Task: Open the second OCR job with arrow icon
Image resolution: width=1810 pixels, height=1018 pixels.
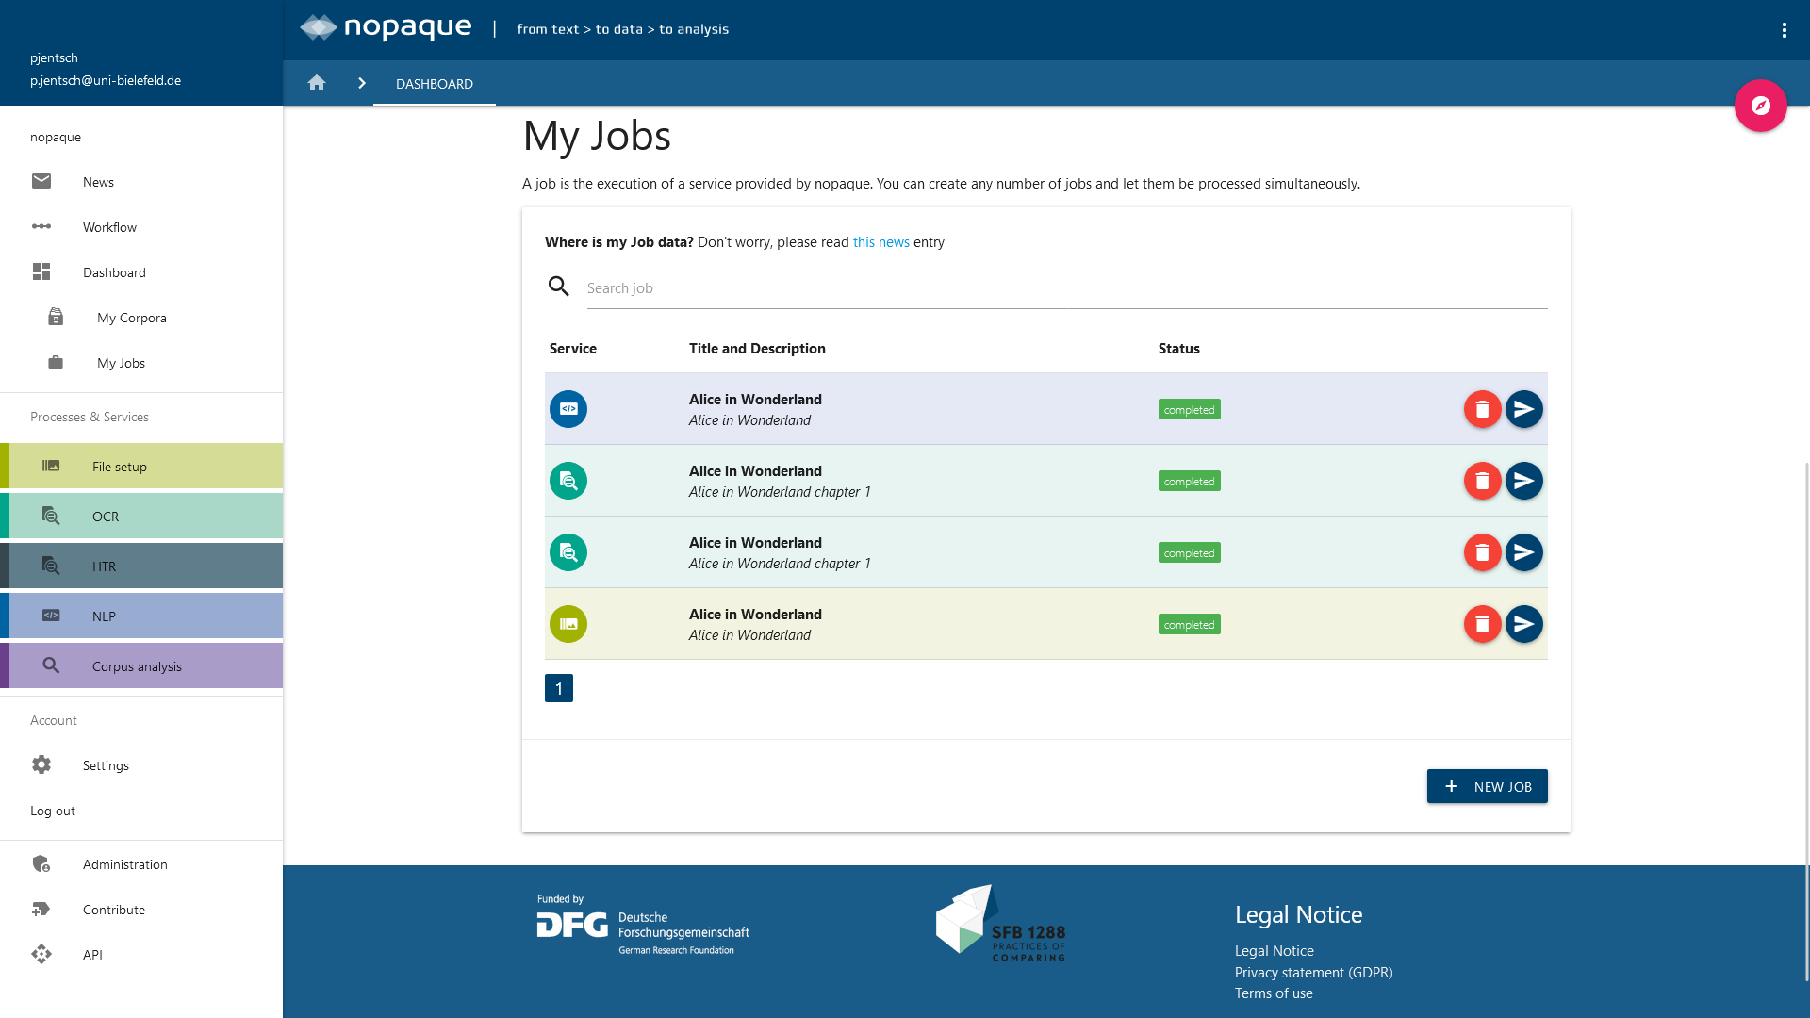Action: (1523, 552)
